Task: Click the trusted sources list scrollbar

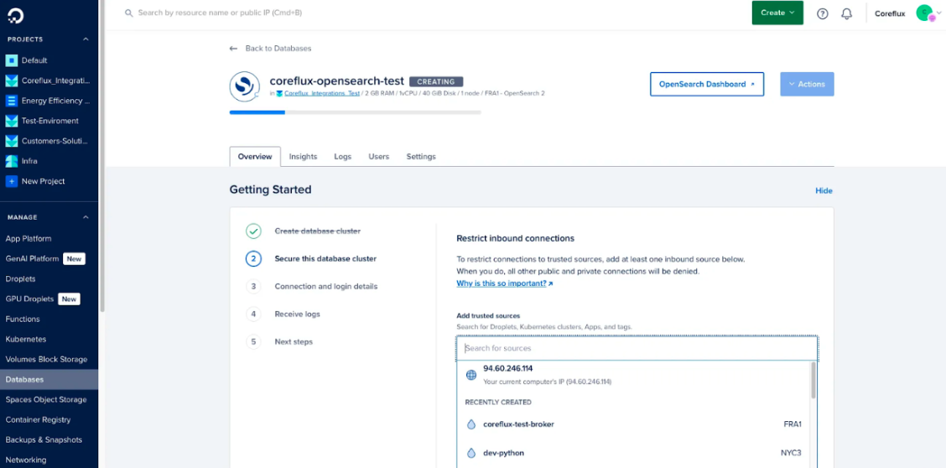Action: (813, 380)
